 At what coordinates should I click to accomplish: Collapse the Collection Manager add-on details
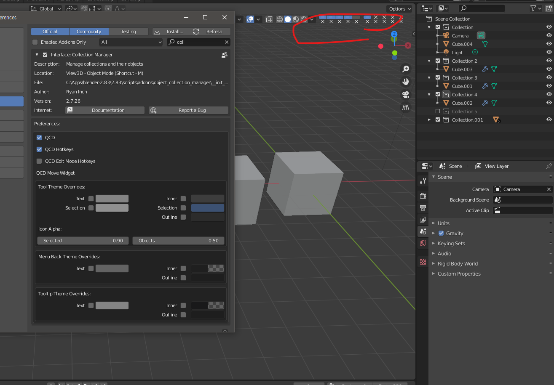37,55
